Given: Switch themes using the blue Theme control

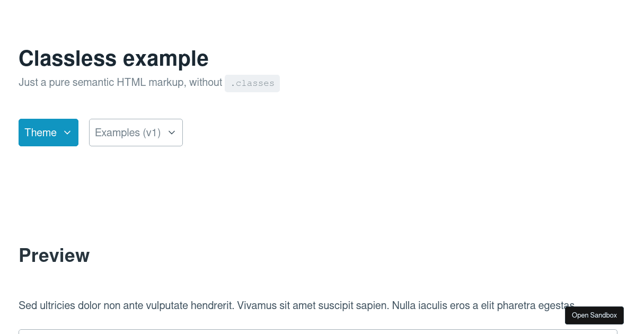Looking at the screenshot, I should pos(48,133).
